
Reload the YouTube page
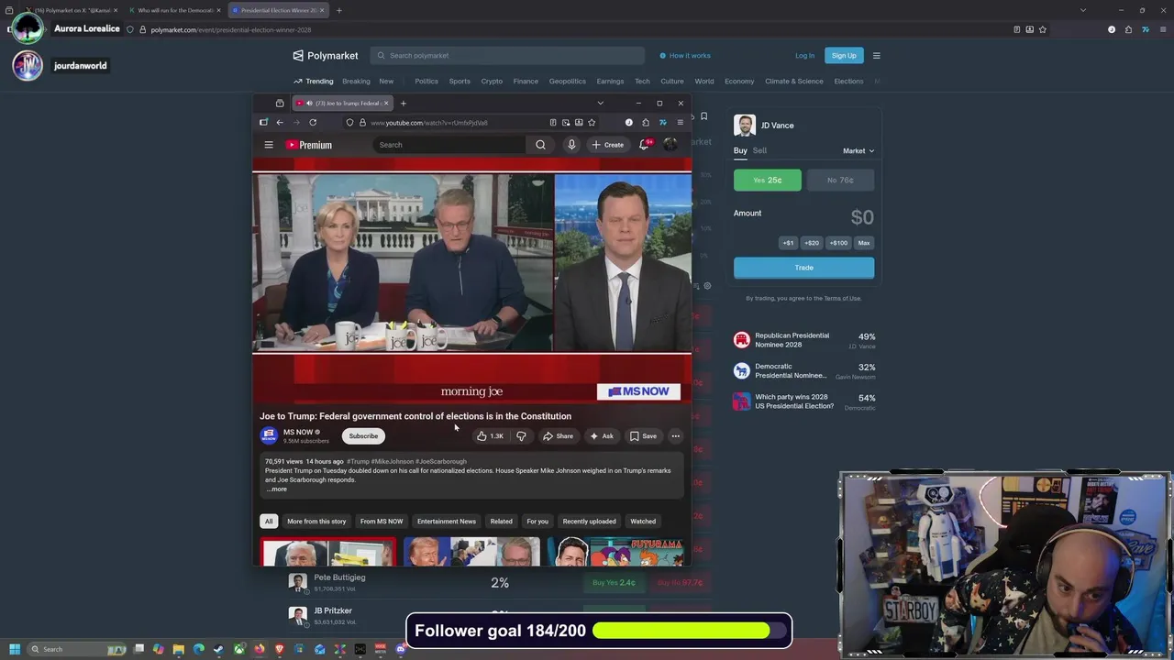tap(313, 122)
